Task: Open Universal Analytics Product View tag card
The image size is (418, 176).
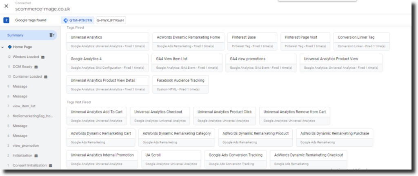Action: (341, 63)
